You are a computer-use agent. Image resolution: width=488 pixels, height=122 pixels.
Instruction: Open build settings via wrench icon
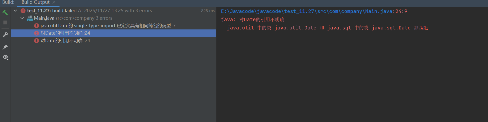click(5, 35)
